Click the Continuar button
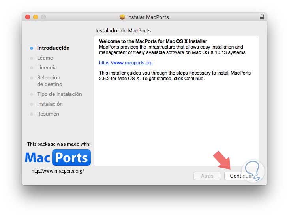This screenshot has height=217, width=289. 241,176
